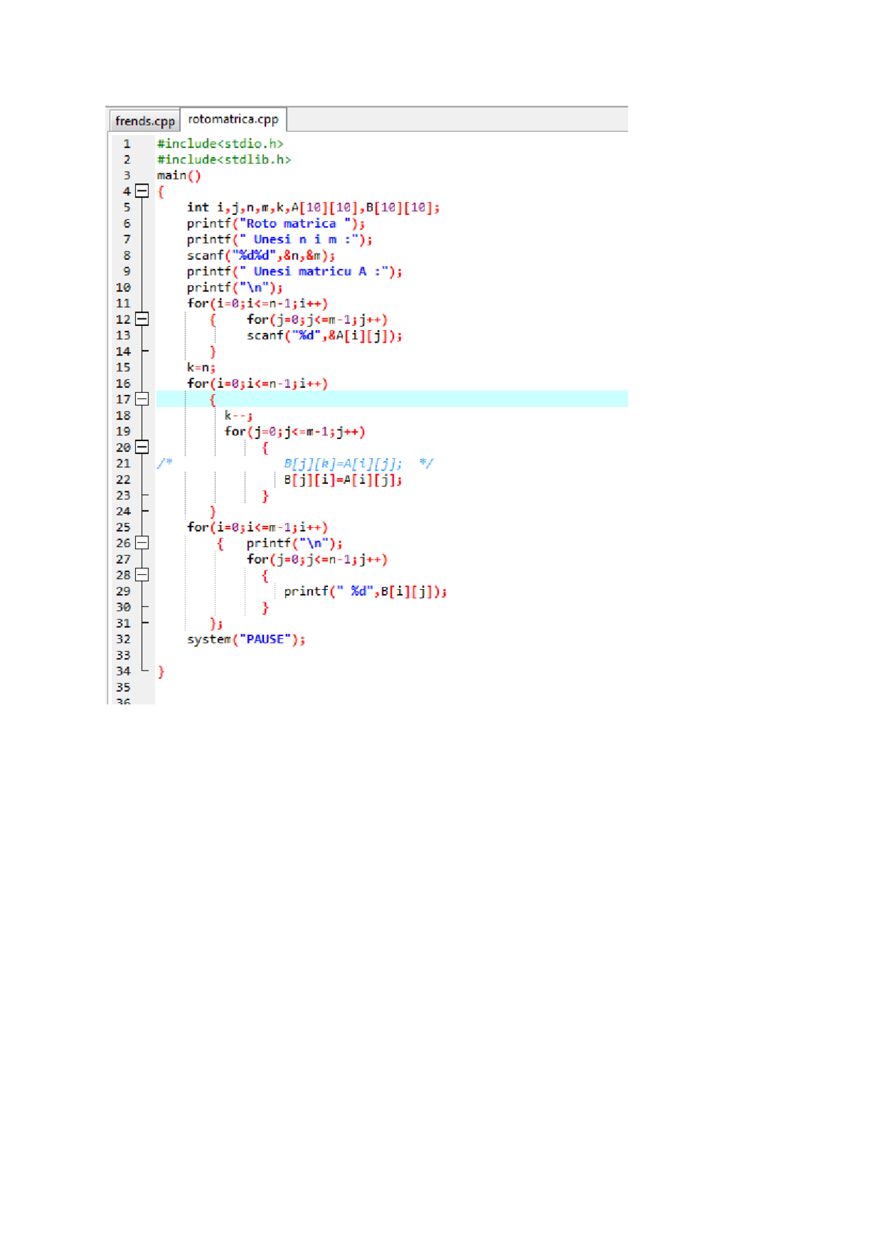Image resolution: width=882 pixels, height=1248 pixels.
Task: Click the closing brace on line 34
Action: [x=161, y=672]
